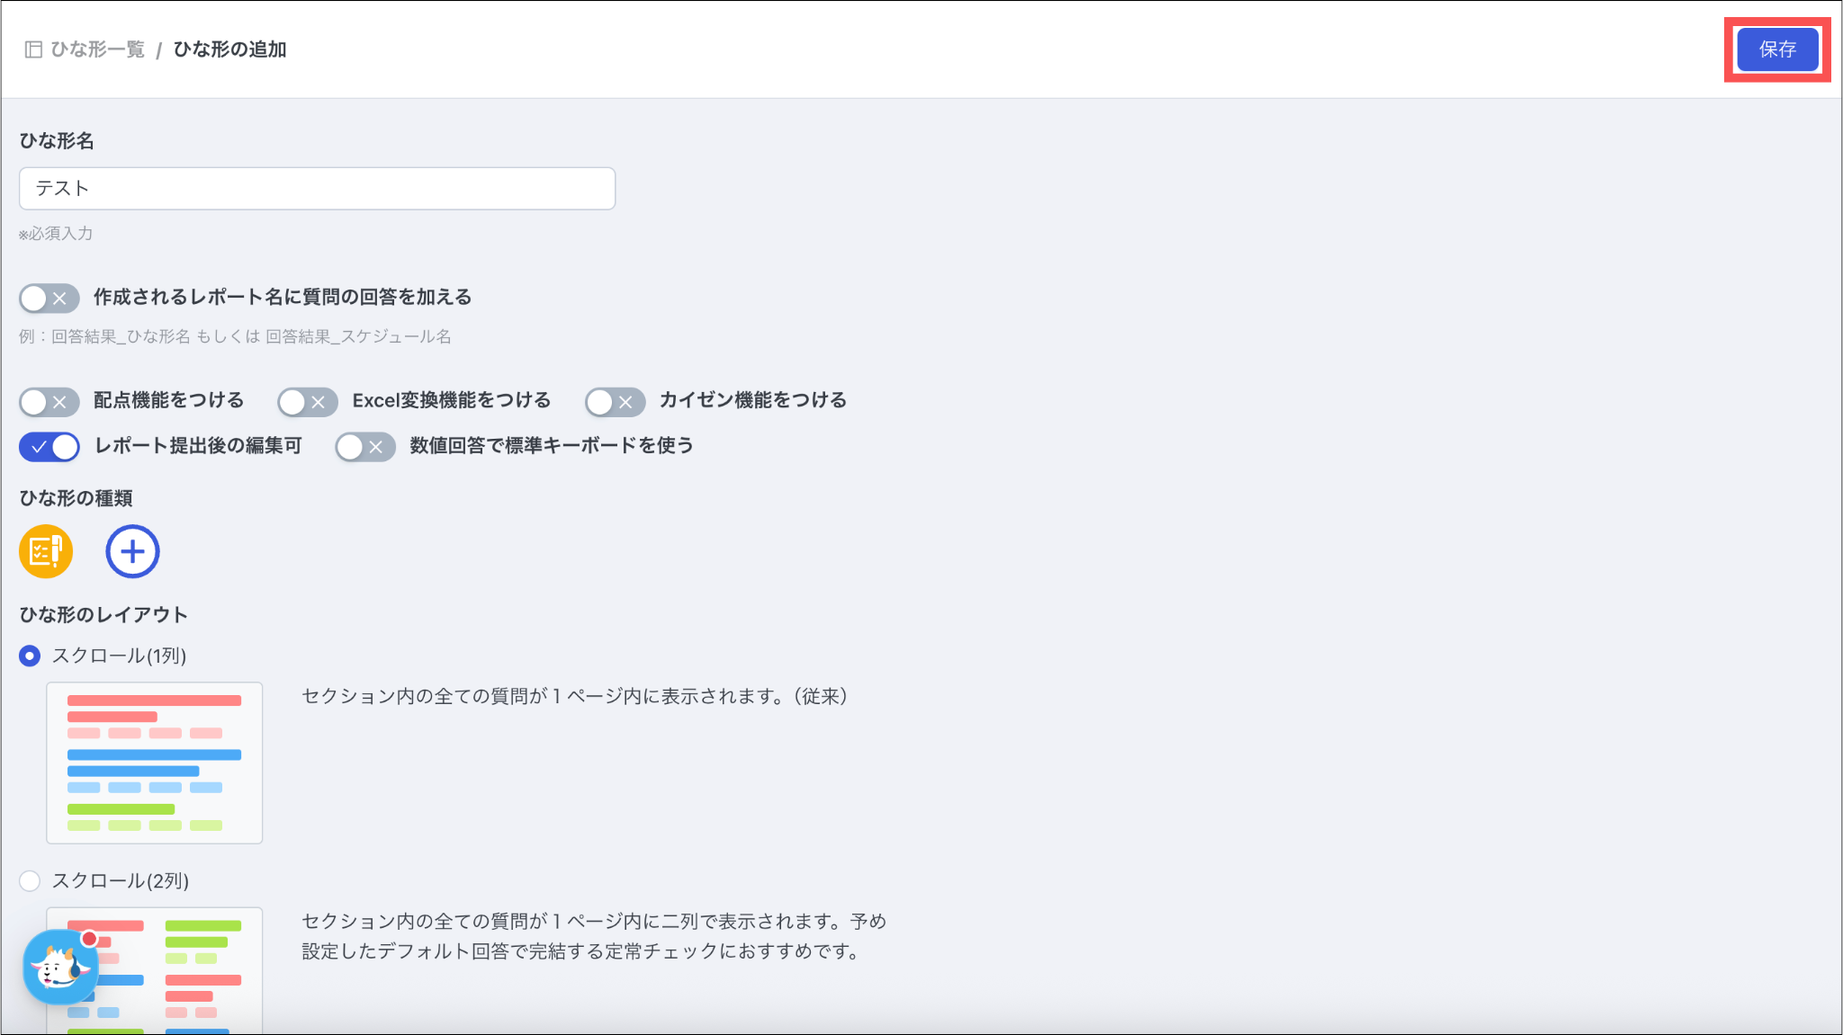Viewport: 1843px width, 1035px height.
Task: Toggle 数値回答で標準キーボードを使う switch
Action: coord(365,447)
